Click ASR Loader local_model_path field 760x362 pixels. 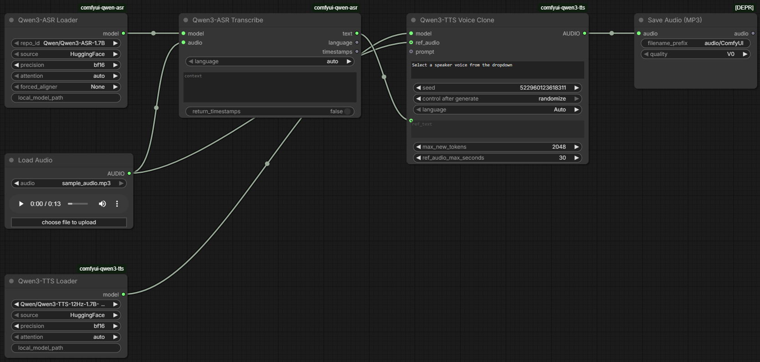tap(66, 98)
